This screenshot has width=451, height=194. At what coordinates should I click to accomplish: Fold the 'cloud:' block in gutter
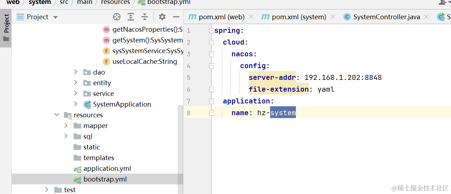pos(211,42)
